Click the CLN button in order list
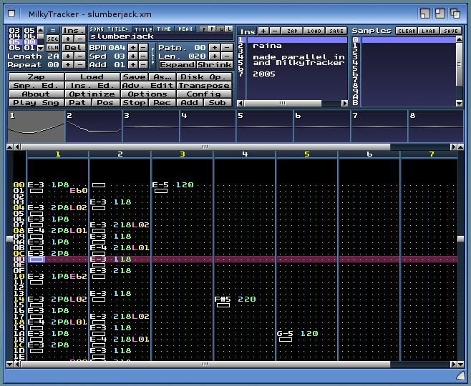Viewport: 471px width, 386px height. [x=52, y=47]
